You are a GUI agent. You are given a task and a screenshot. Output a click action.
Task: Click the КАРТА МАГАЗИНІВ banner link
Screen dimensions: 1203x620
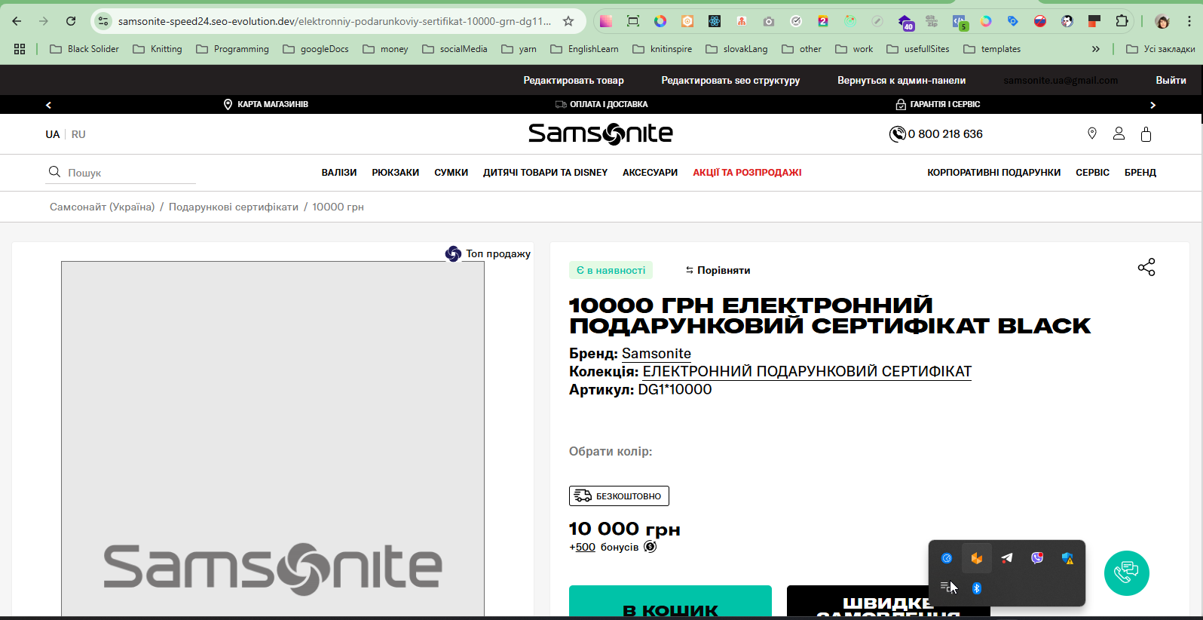coord(265,104)
